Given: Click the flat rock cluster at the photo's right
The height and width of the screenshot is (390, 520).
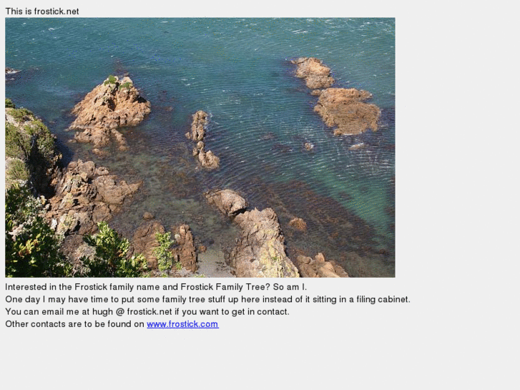Looking at the screenshot, I should (338, 98).
